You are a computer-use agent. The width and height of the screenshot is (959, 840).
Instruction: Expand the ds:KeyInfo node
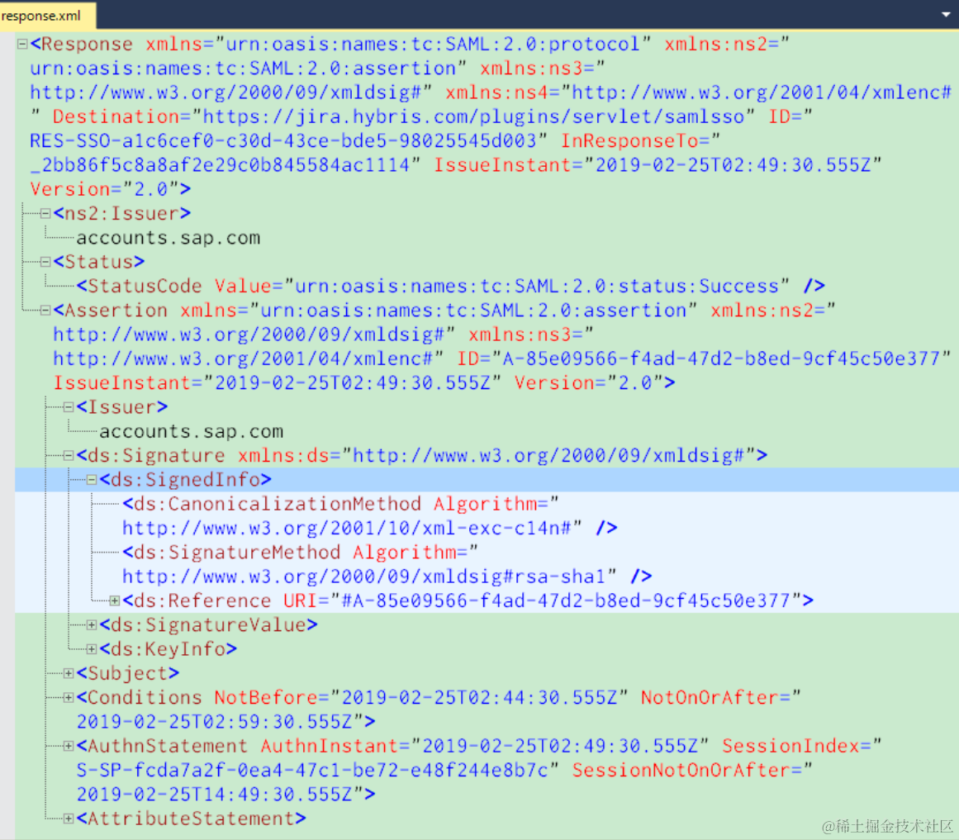pos(91,649)
